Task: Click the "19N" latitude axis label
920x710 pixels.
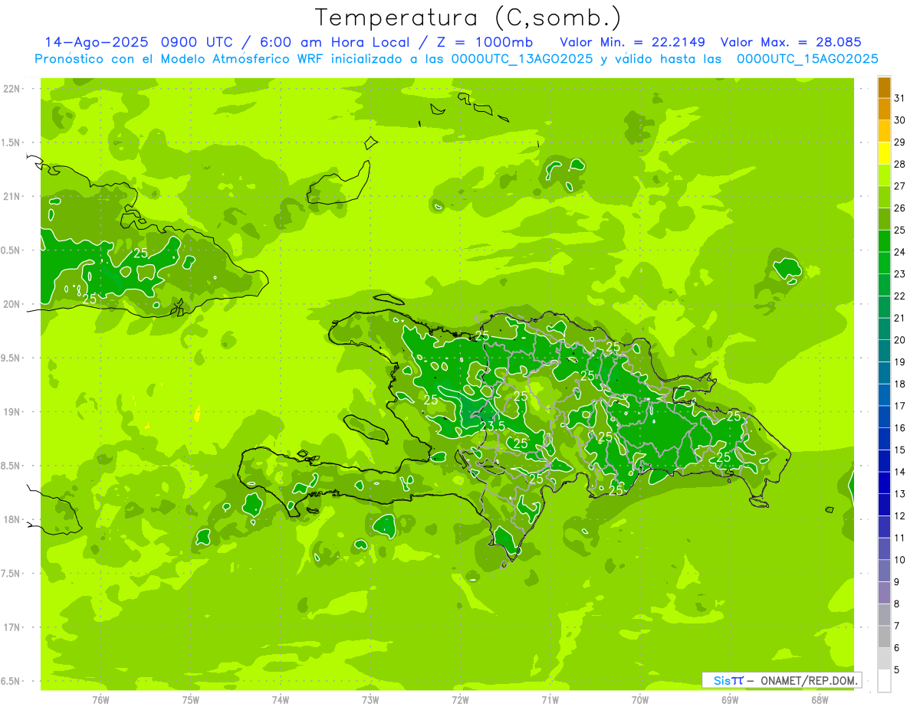Action: [11, 412]
